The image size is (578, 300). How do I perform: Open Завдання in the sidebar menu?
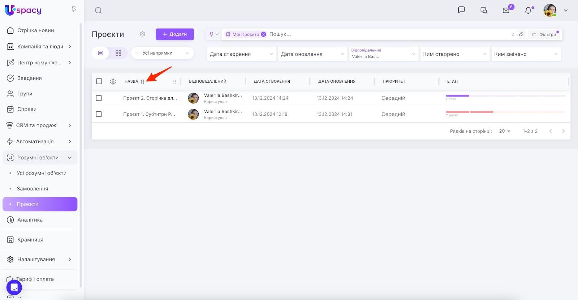point(30,78)
